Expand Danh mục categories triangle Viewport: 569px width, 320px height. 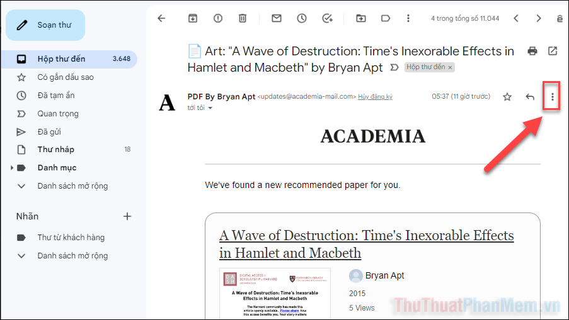pyautogui.click(x=11, y=168)
